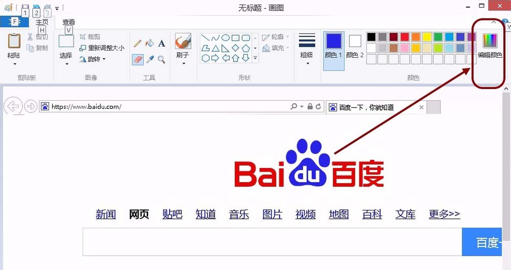
Task: Click the 粘贴 clipboard icon
Action: coord(14,41)
